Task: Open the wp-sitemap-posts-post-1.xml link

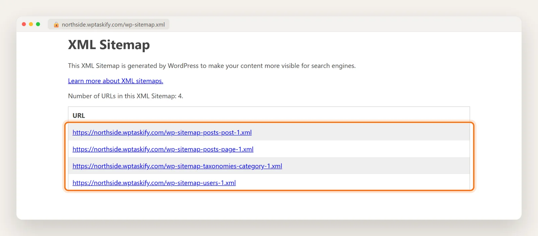Action: tap(162, 132)
